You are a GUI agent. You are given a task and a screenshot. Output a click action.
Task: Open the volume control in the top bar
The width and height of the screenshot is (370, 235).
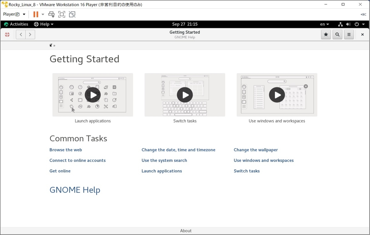[348, 24]
